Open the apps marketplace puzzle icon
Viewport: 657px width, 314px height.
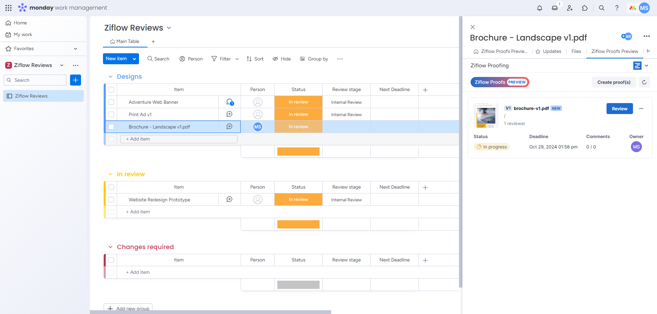tap(585, 8)
